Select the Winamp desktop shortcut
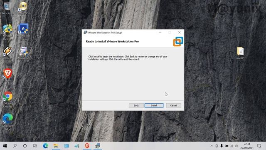Screen dimensions: 266x150 click(x=7, y=53)
